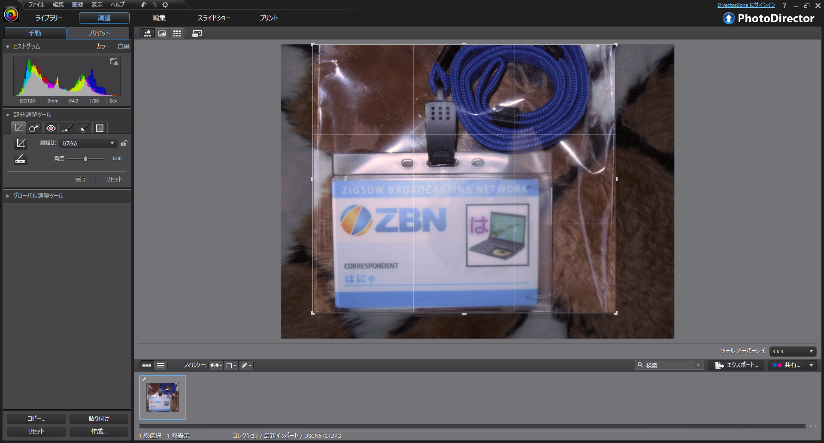
Task: Click the redo arrow icon
Action: coord(154,5)
